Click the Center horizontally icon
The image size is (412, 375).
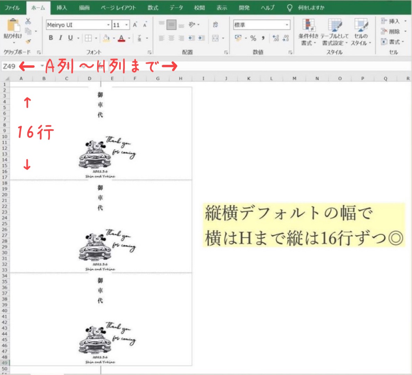click(x=171, y=38)
